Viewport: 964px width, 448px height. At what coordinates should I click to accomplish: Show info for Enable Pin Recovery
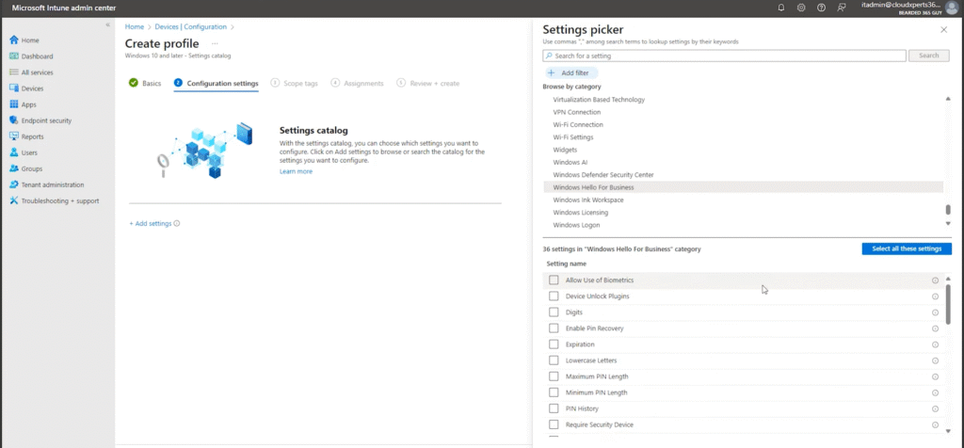[x=935, y=328]
